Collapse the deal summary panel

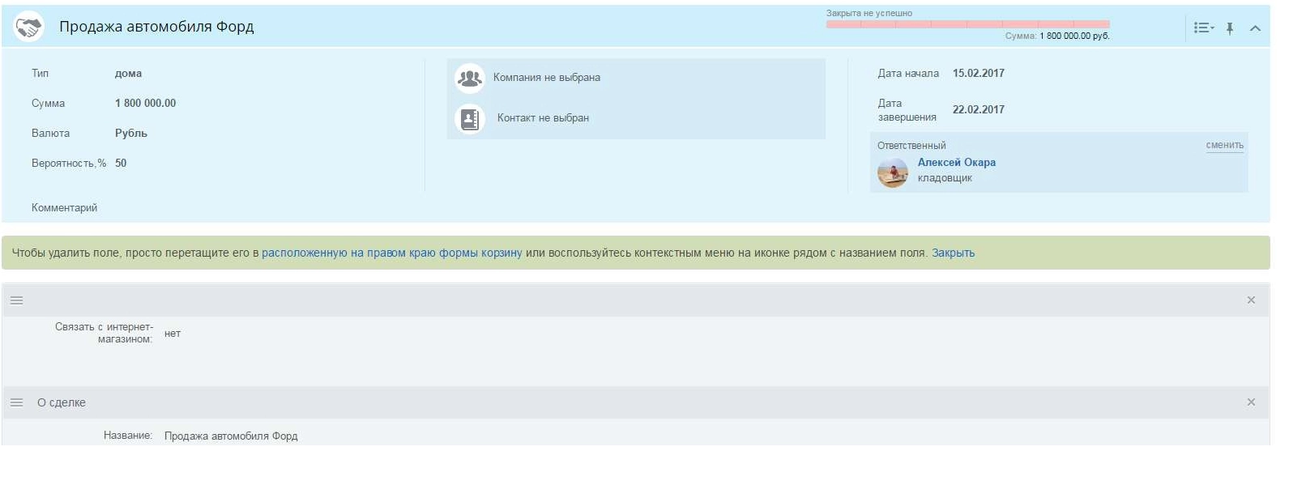click(x=1255, y=28)
